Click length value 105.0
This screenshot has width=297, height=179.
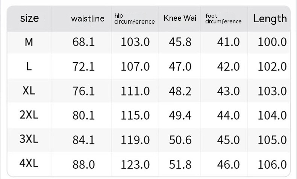pos(272,140)
